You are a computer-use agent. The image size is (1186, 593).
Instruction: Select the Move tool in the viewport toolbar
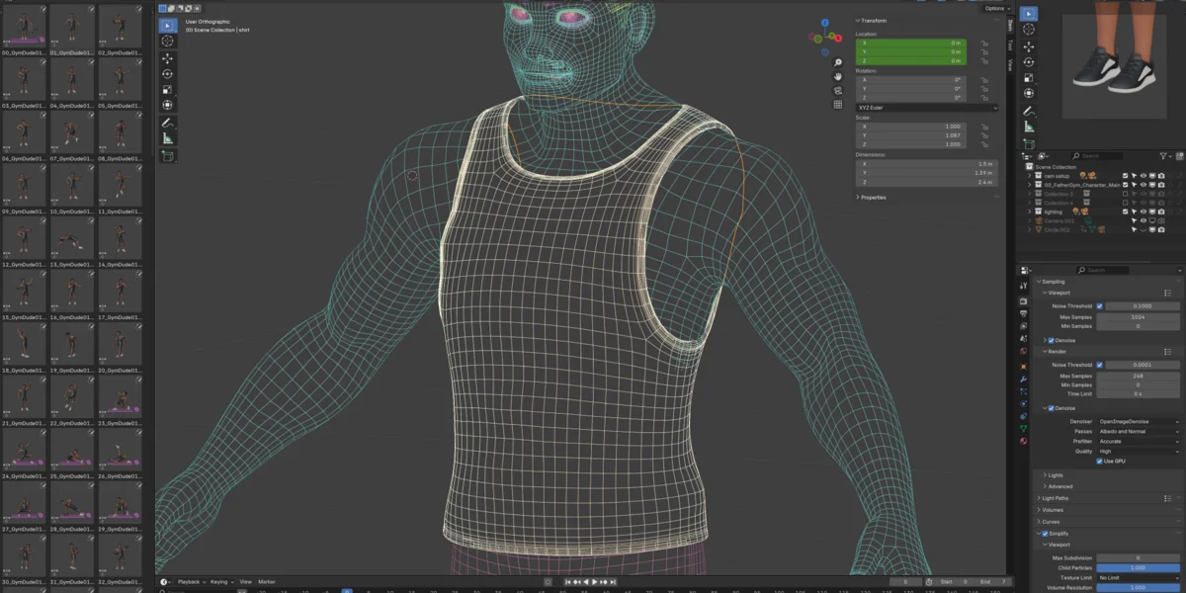166,58
